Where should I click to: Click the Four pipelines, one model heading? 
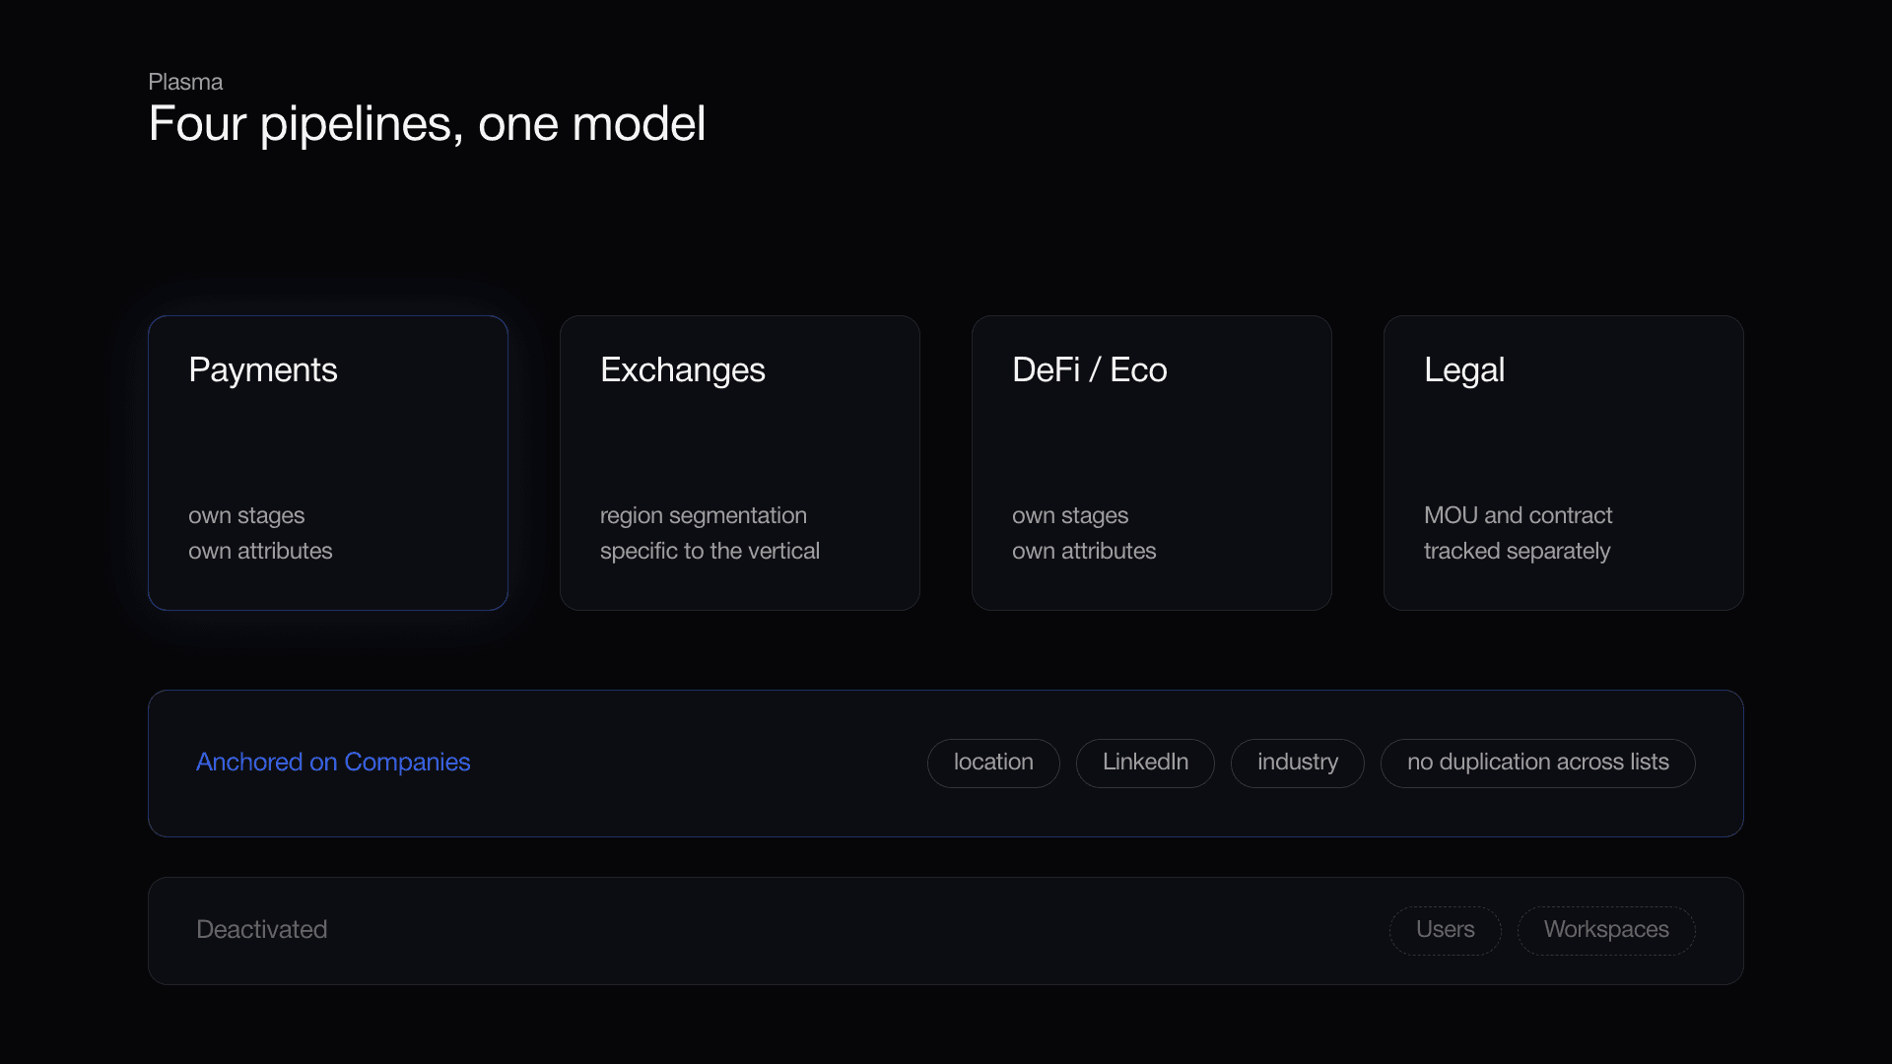click(427, 124)
